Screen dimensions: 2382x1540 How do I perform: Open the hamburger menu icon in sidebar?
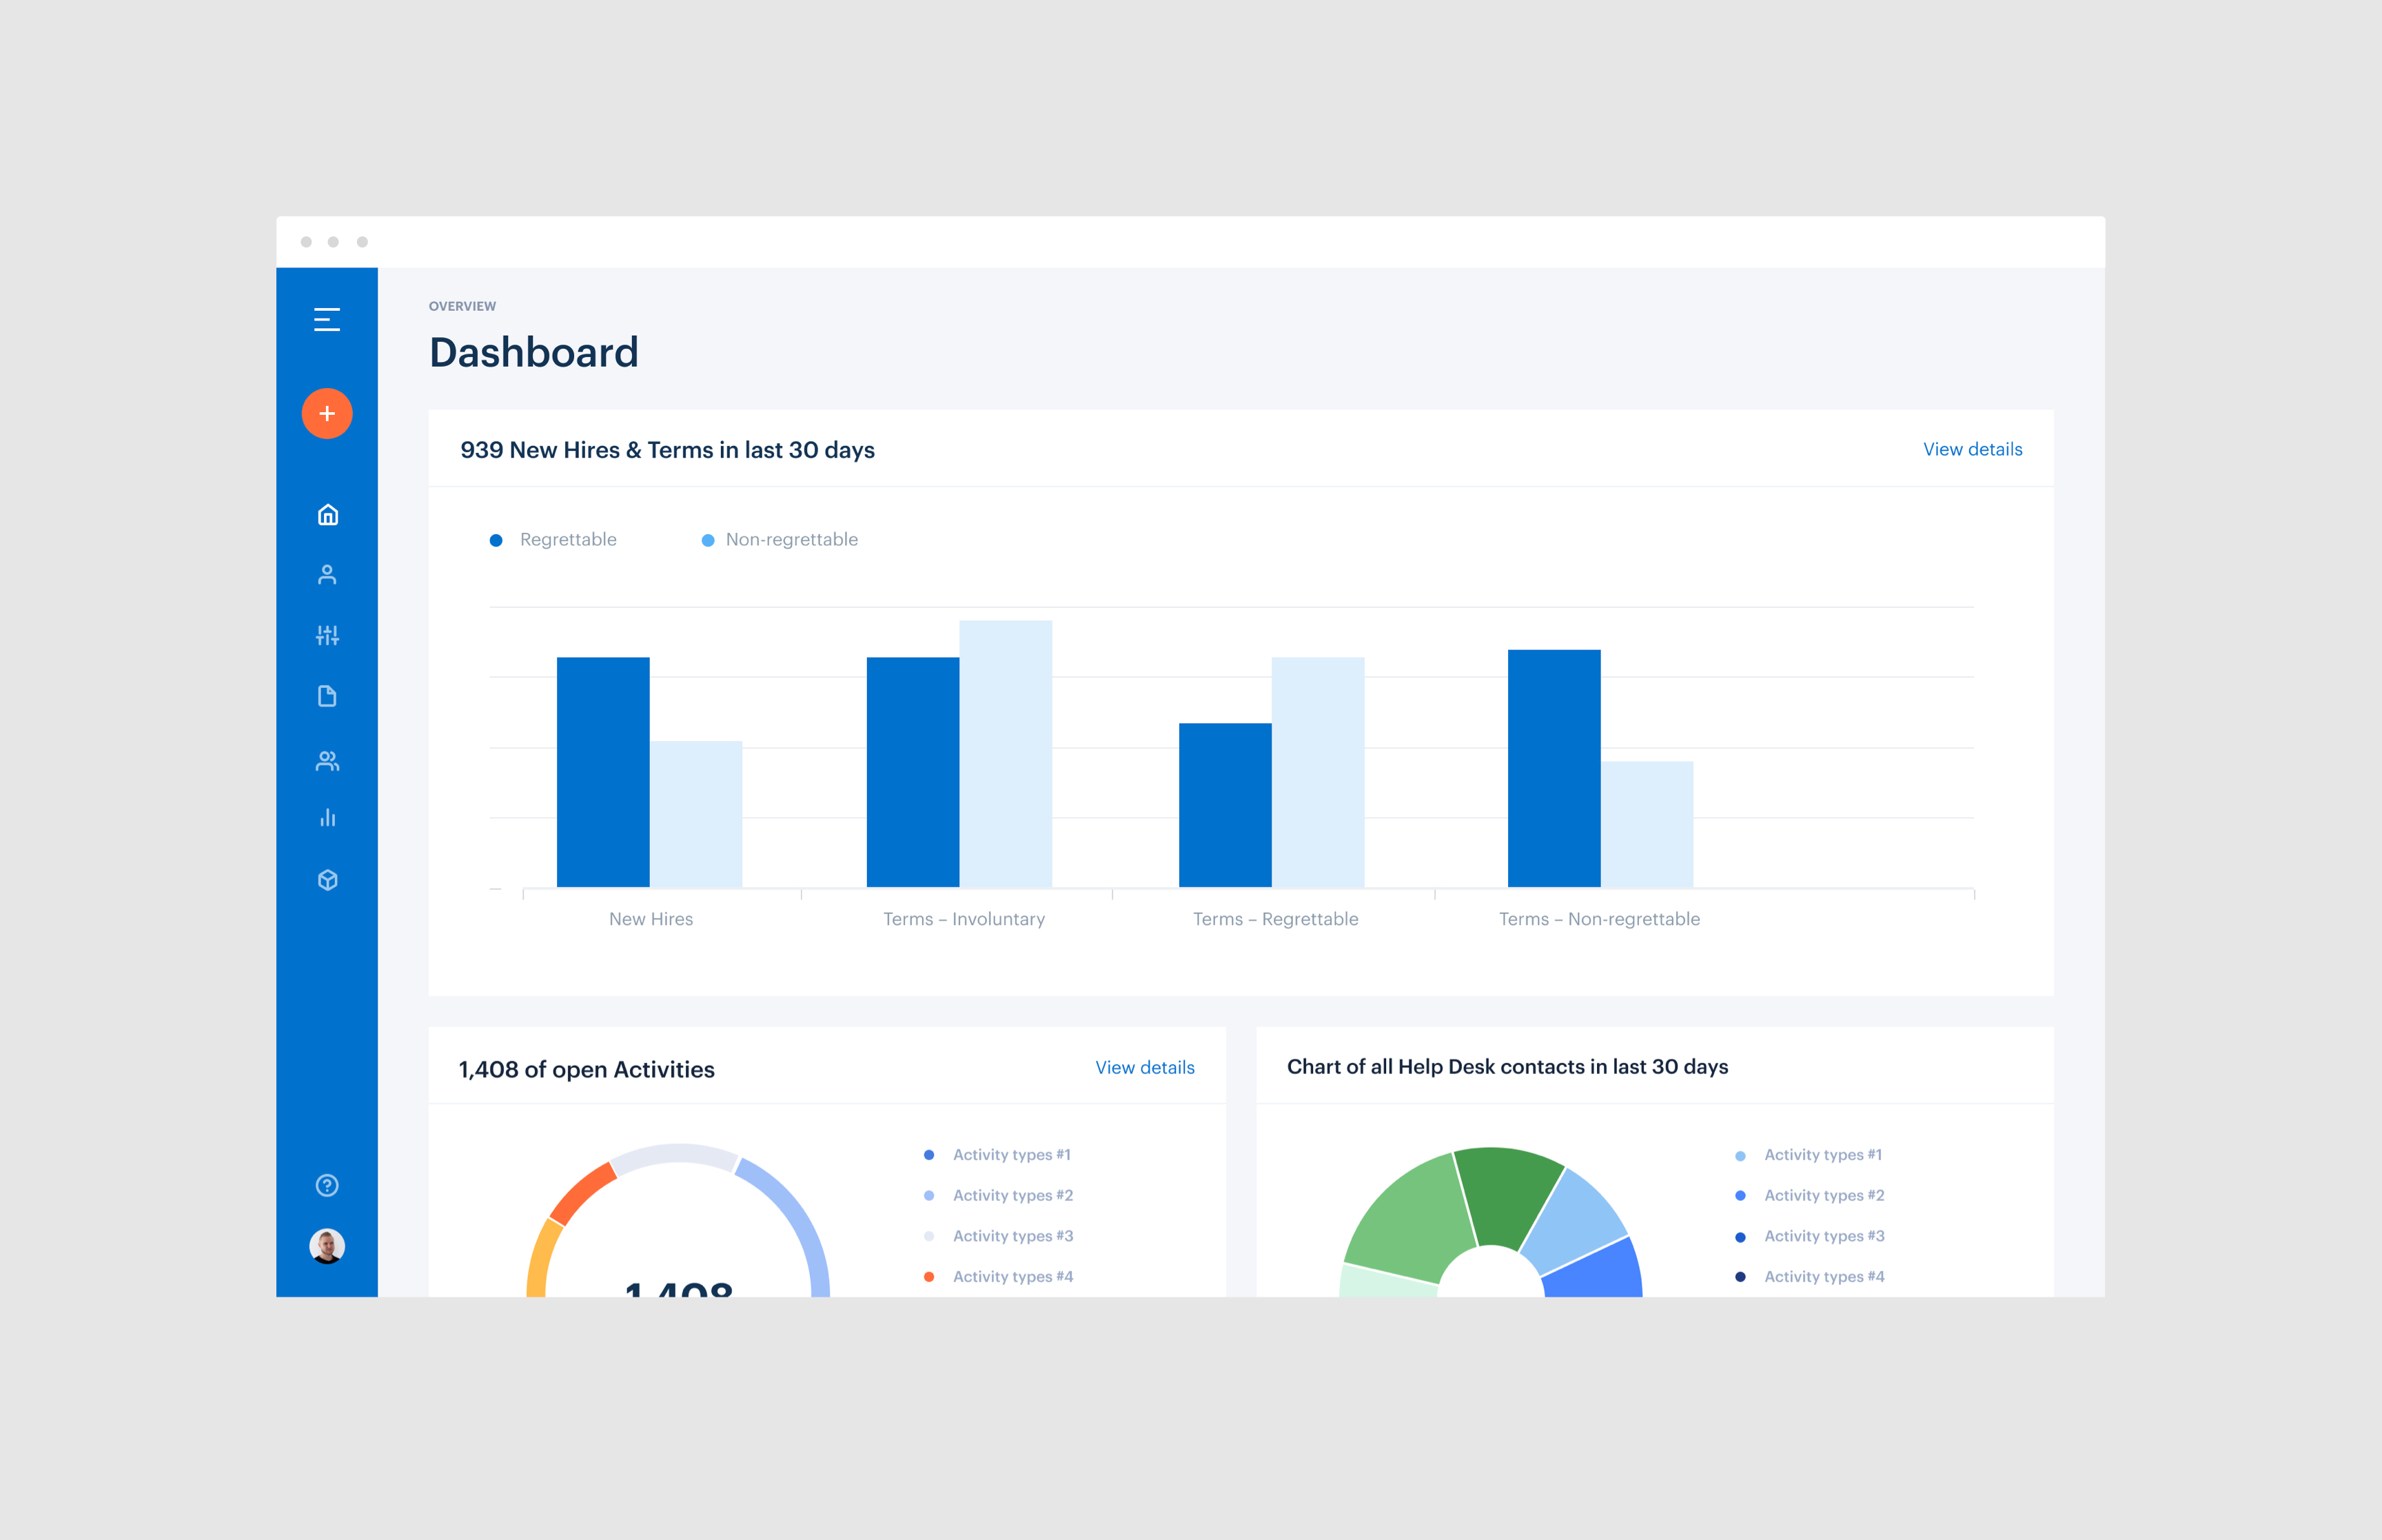click(x=327, y=319)
